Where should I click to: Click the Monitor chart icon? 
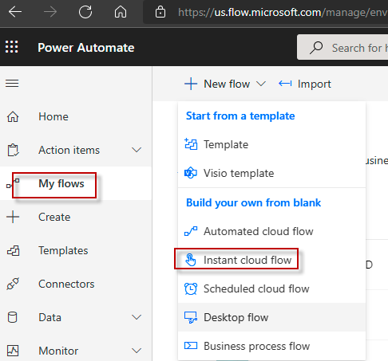tap(13, 351)
